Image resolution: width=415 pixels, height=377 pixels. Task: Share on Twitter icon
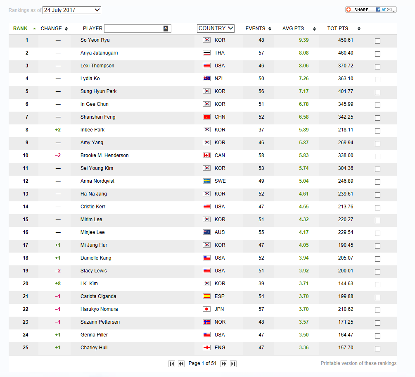pos(384,10)
